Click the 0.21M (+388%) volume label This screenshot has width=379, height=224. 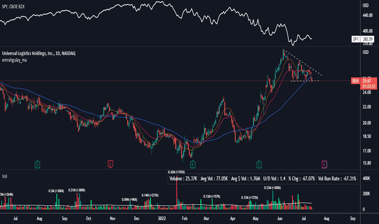coord(76,190)
